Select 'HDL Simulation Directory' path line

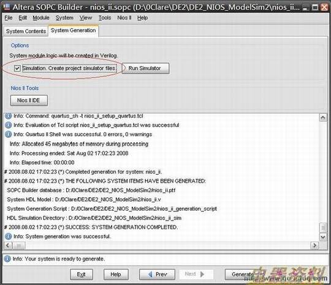click(x=94, y=218)
